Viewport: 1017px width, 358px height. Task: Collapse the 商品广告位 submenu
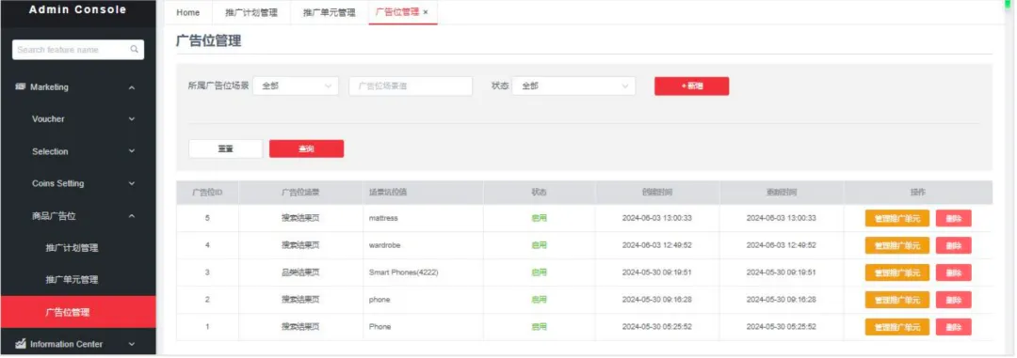(x=132, y=216)
